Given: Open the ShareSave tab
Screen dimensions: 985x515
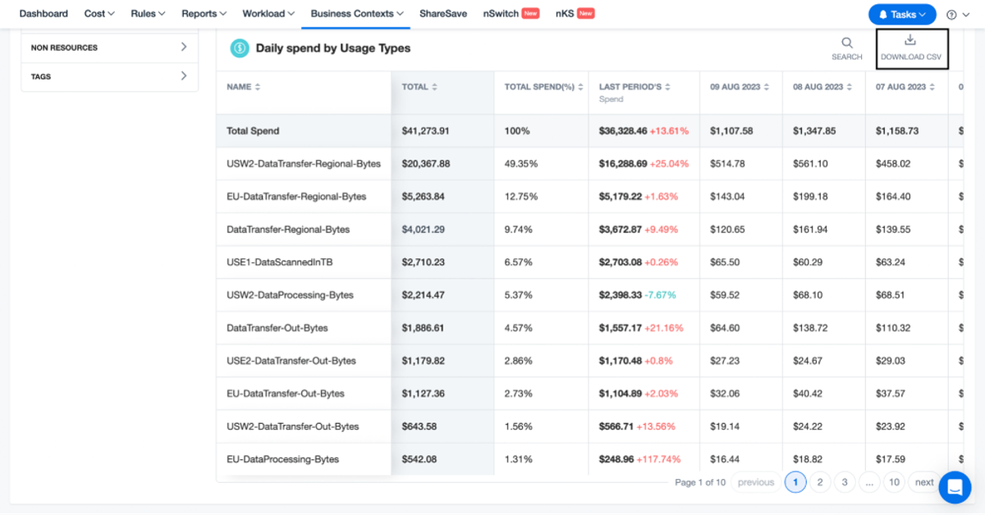Looking at the screenshot, I should [443, 14].
